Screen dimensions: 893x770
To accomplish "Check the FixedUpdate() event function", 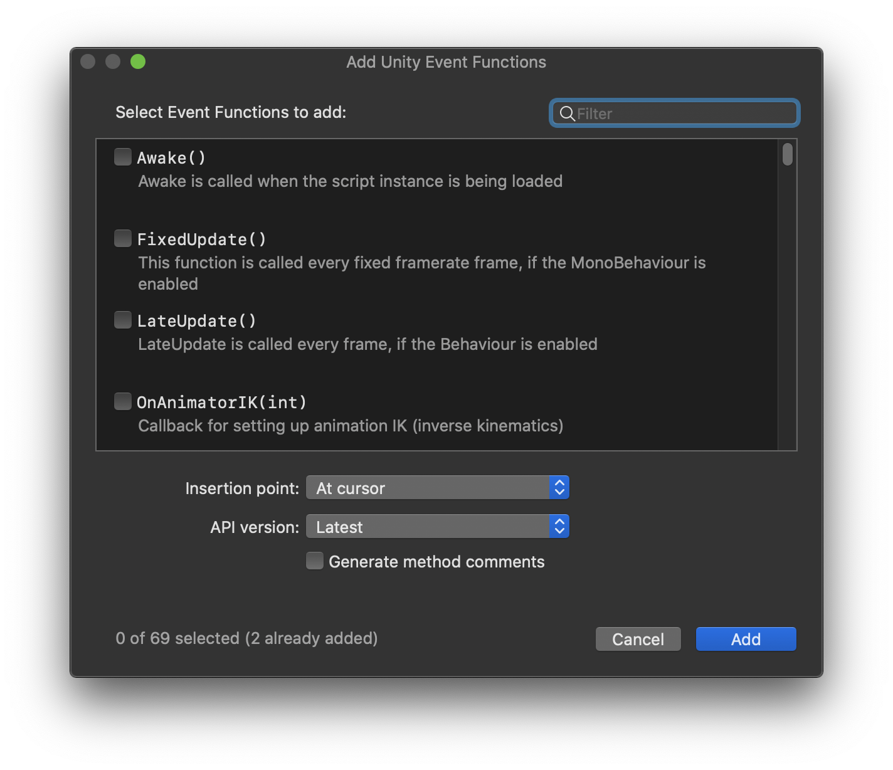I will [x=123, y=238].
